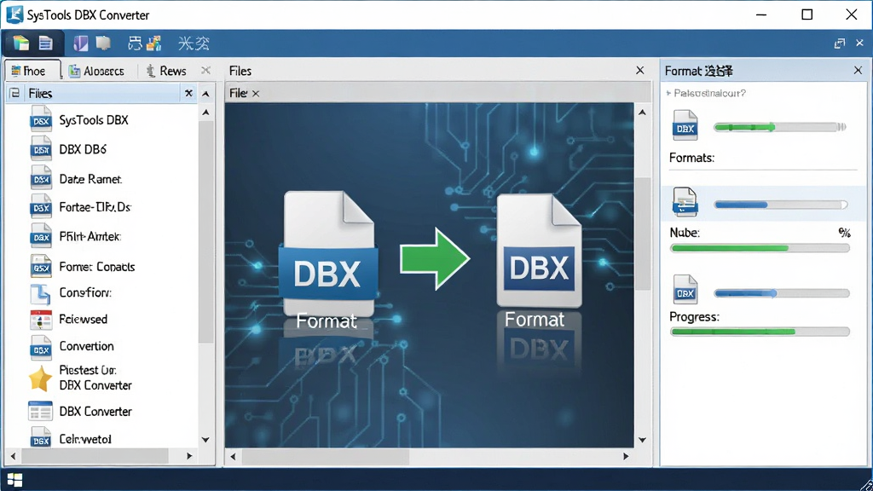This screenshot has width=873, height=491.
Task: Click the blue slider above Nube label
Action: (x=781, y=205)
